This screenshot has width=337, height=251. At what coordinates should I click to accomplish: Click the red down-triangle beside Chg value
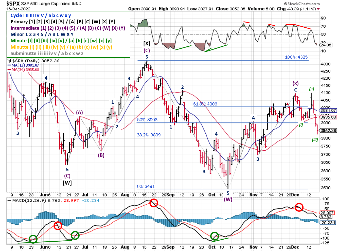(x=318, y=9)
